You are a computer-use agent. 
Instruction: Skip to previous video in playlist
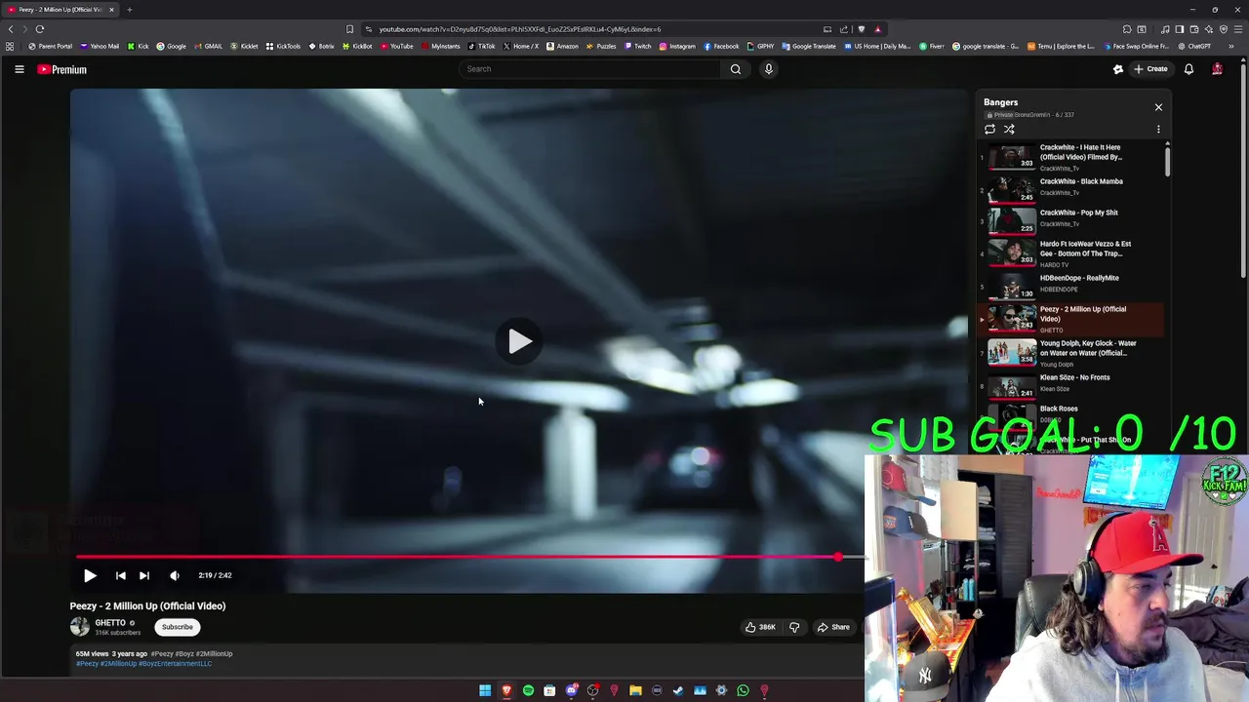tap(120, 575)
